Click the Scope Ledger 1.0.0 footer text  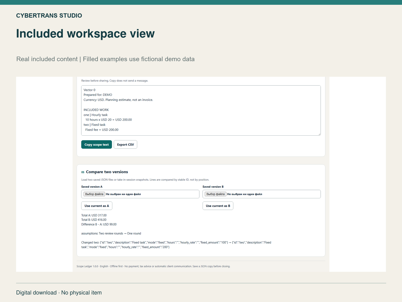(154, 266)
